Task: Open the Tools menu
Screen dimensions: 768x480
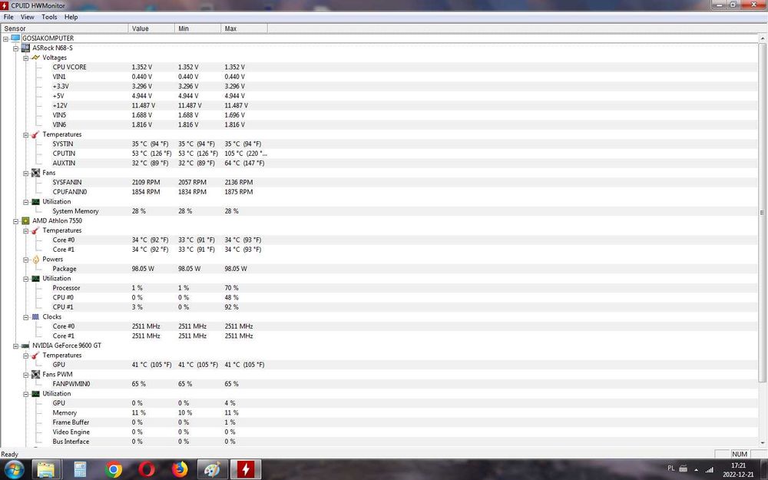Action: click(x=49, y=17)
